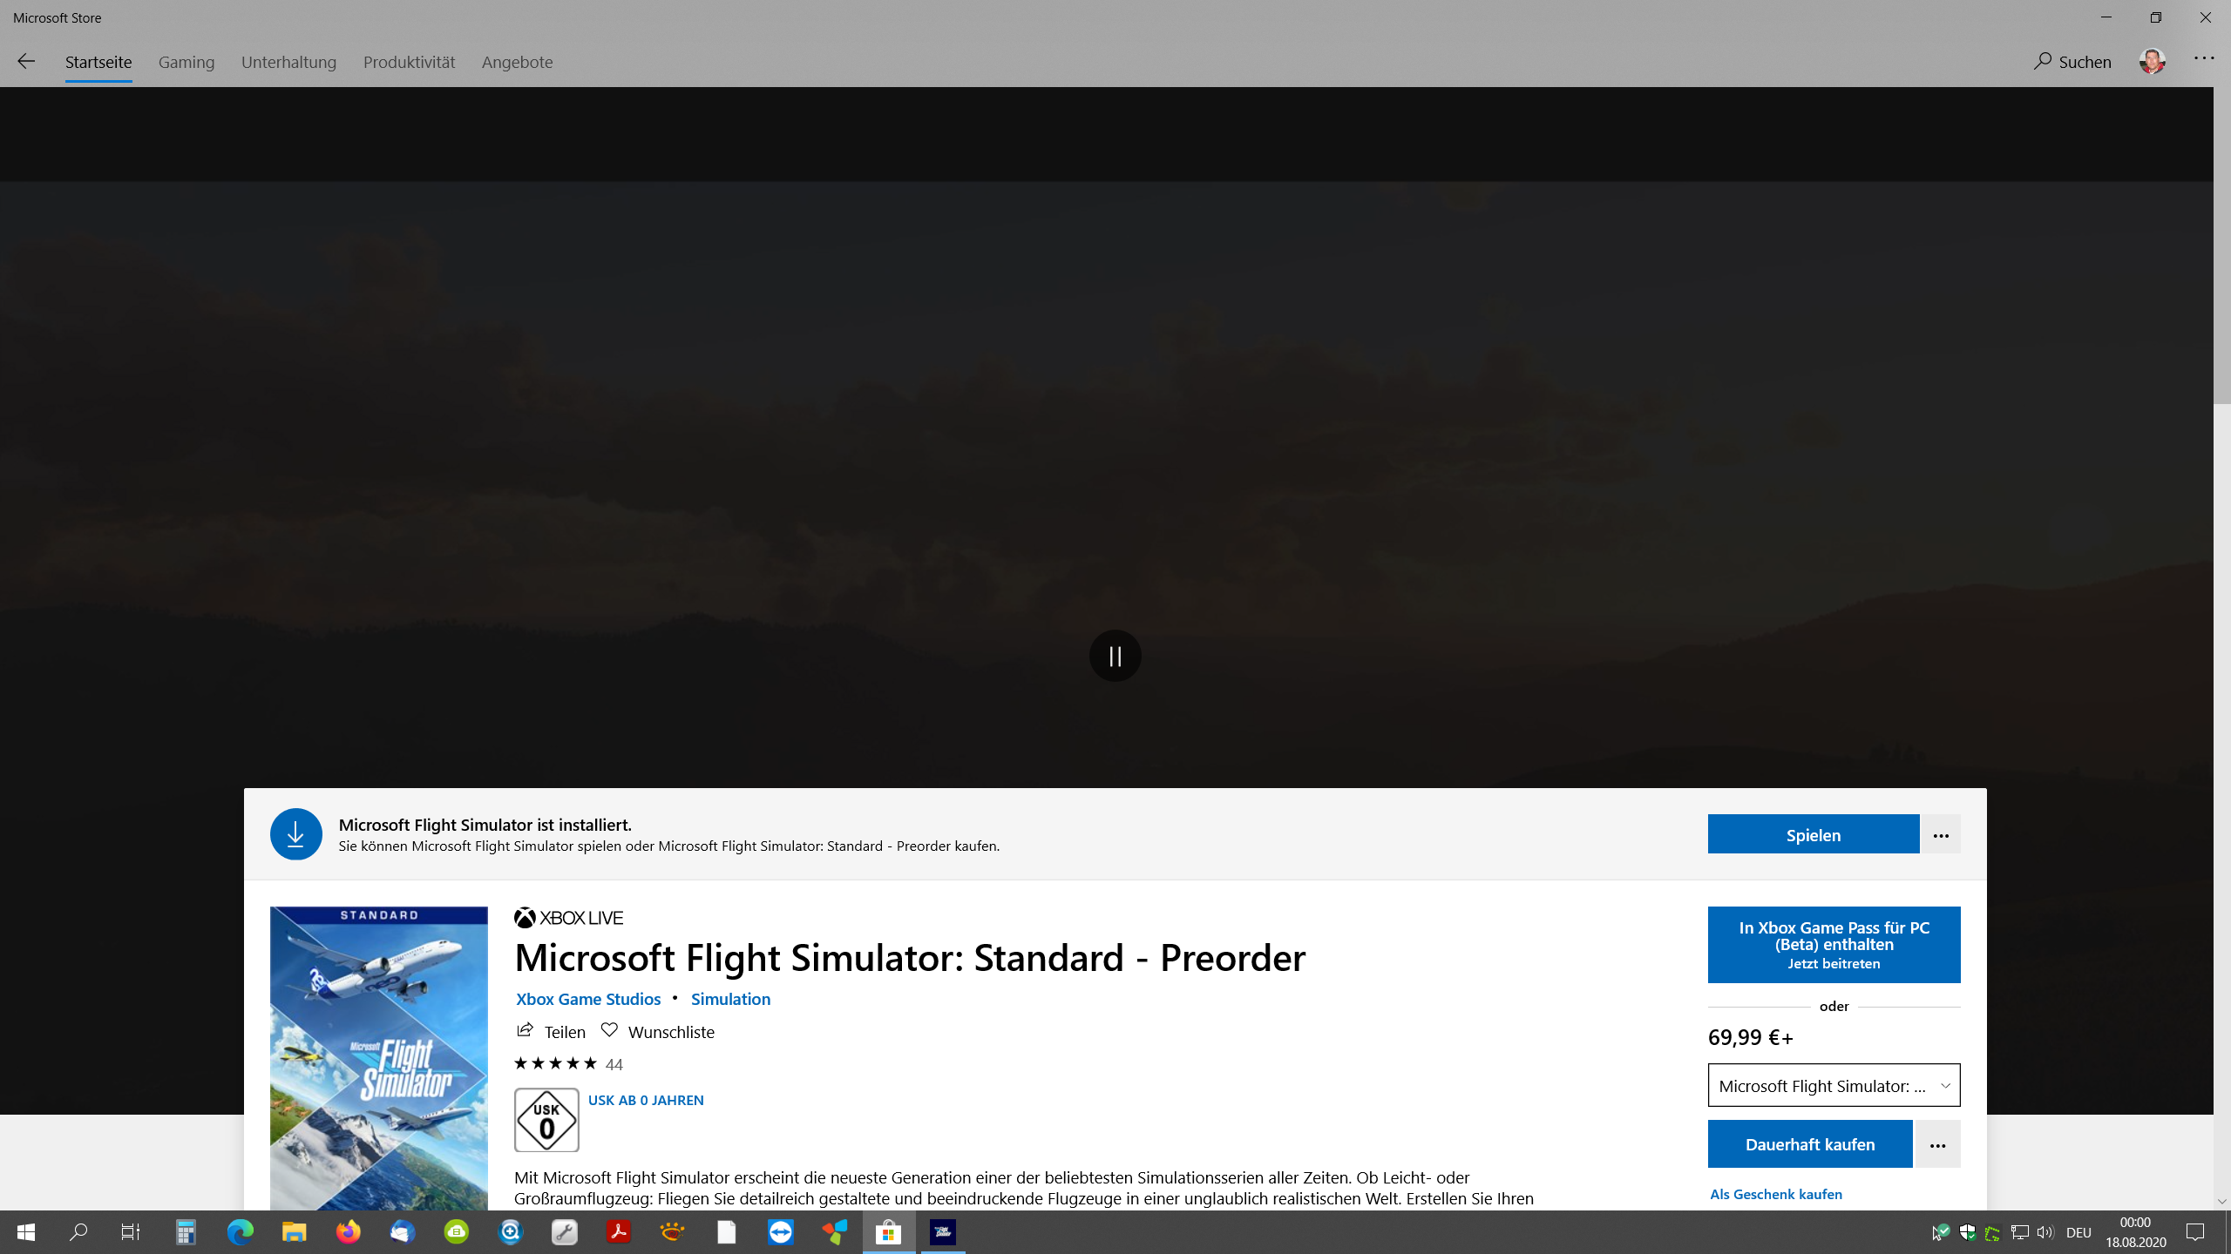Click the blue download arrow icon
The width and height of the screenshot is (2231, 1254).
coord(295,834)
